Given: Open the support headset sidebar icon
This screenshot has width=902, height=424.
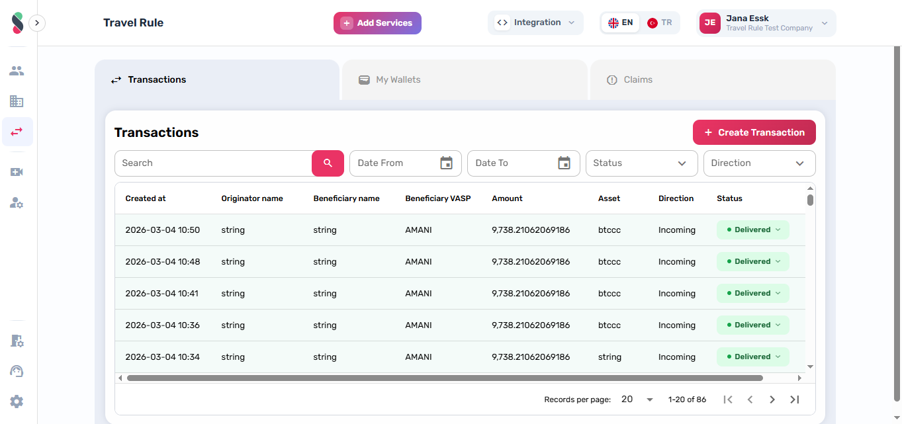Looking at the screenshot, I should pos(17,371).
